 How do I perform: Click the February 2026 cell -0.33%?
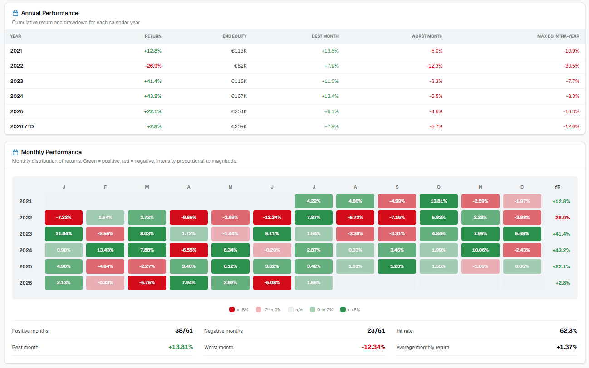coord(106,283)
